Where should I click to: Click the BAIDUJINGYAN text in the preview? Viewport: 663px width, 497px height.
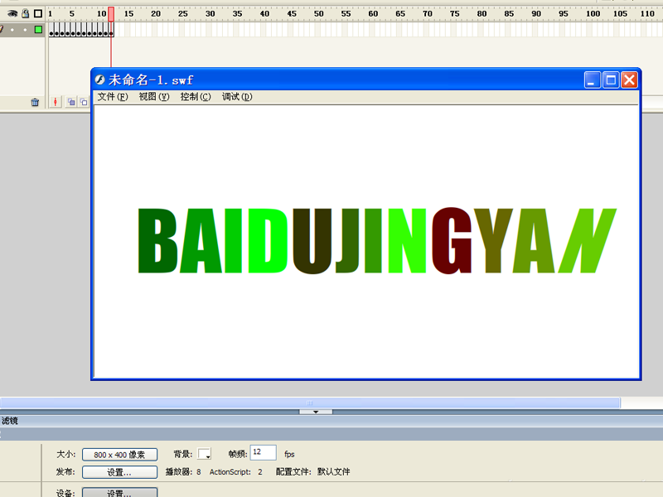coord(377,241)
